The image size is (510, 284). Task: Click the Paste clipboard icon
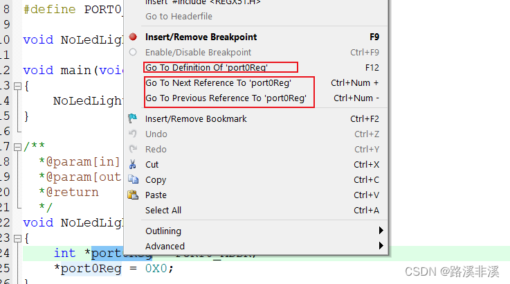click(133, 195)
